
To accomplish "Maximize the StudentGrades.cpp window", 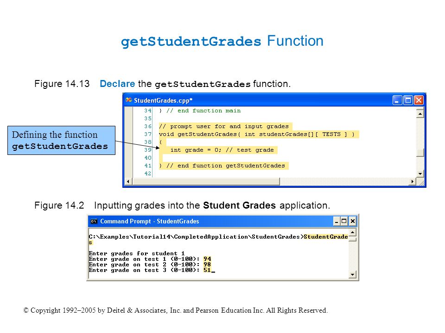I will point(408,100).
